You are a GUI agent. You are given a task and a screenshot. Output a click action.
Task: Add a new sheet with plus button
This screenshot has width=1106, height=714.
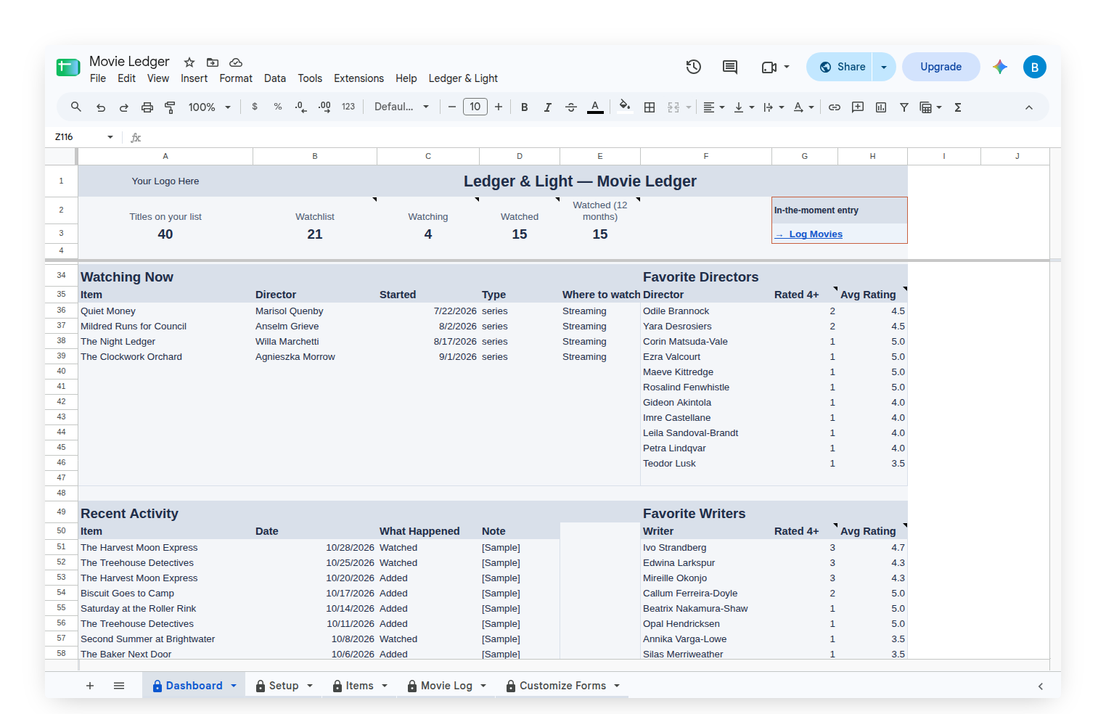(90, 686)
